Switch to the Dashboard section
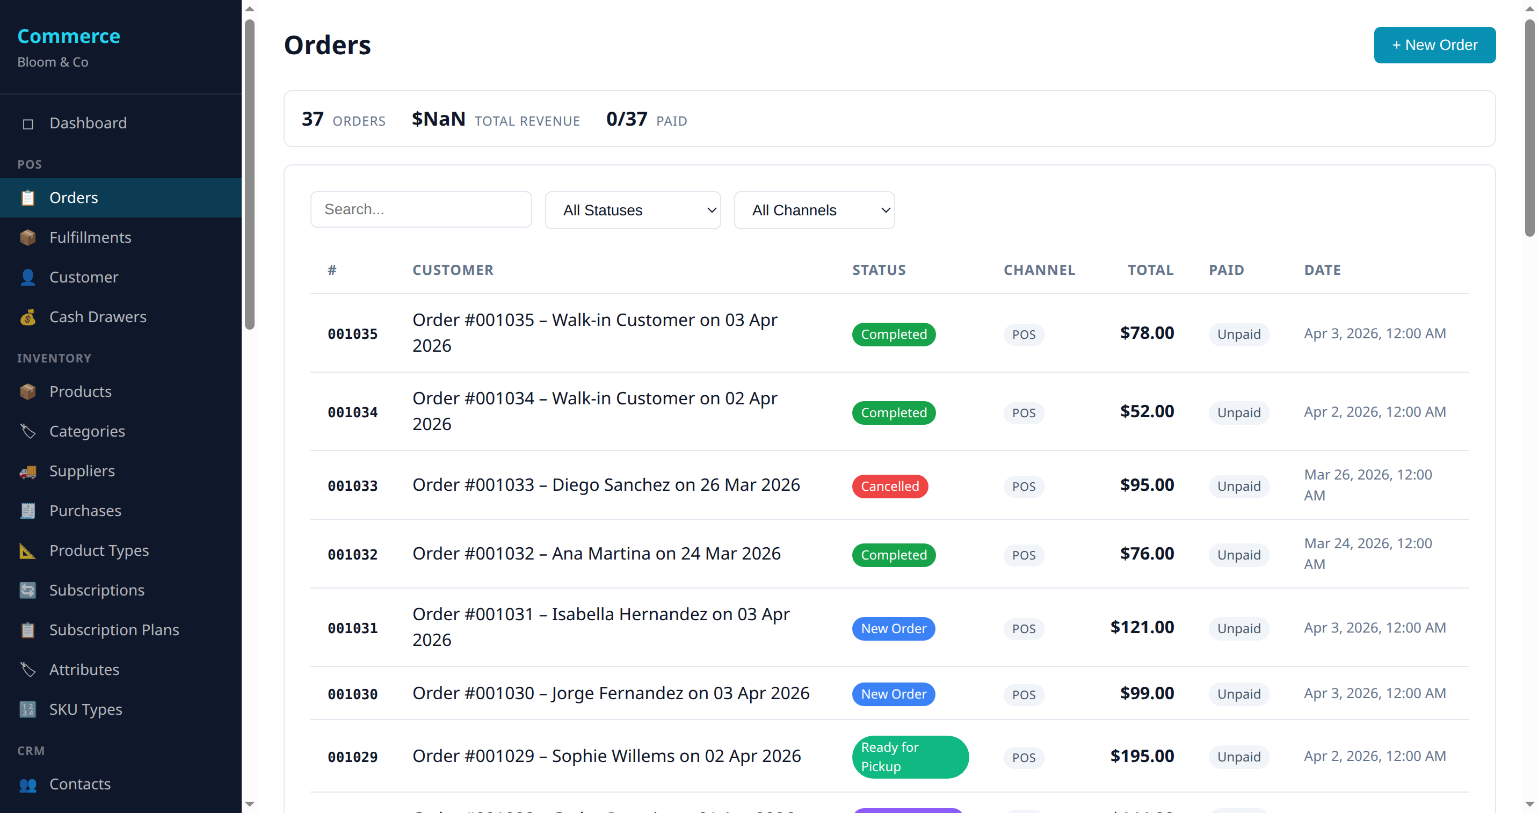 coord(88,123)
